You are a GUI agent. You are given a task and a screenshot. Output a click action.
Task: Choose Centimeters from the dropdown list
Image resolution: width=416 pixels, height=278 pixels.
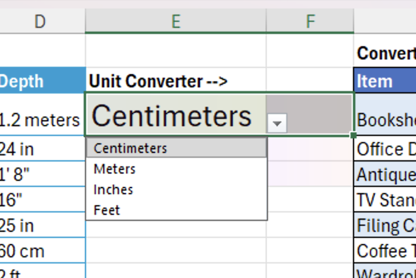point(176,148)
